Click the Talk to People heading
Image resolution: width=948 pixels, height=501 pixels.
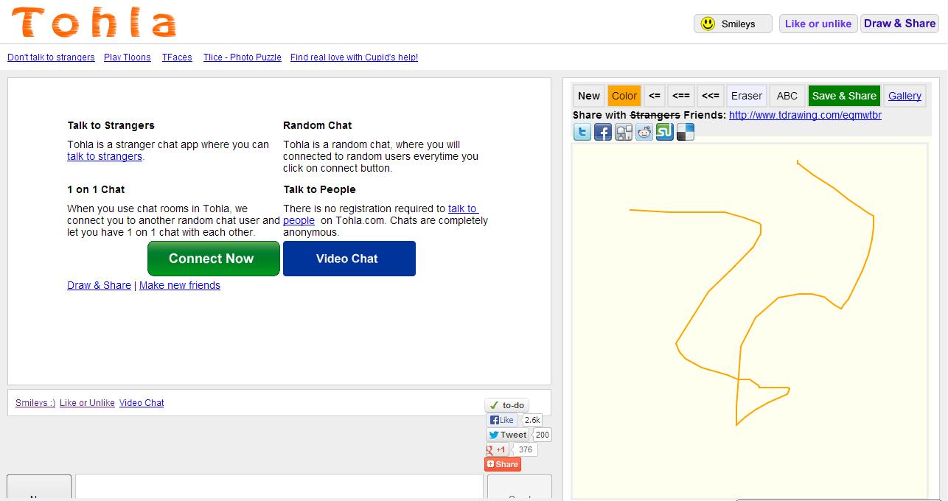(x=319, y=189)
